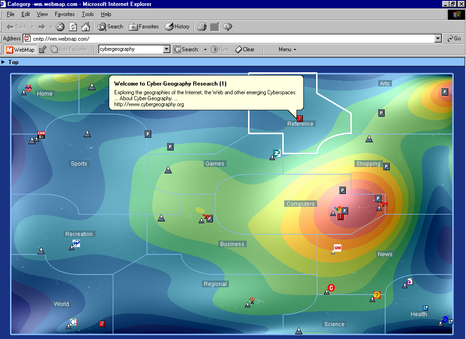This screenshot has width=466, height=339.
Task: Clear the search results with Clear
Action: pos(244,49)
